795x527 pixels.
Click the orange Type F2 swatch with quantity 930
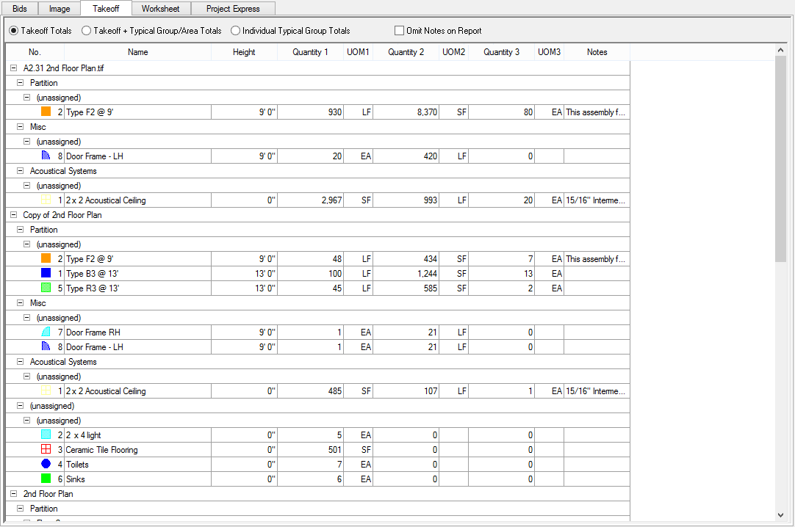pos(46,112)
